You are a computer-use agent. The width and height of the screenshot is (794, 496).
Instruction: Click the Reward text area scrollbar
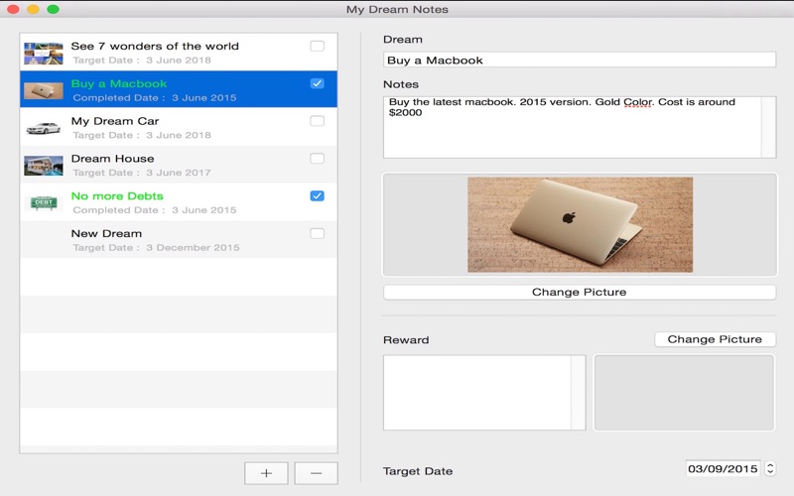(x=579, y=392)
